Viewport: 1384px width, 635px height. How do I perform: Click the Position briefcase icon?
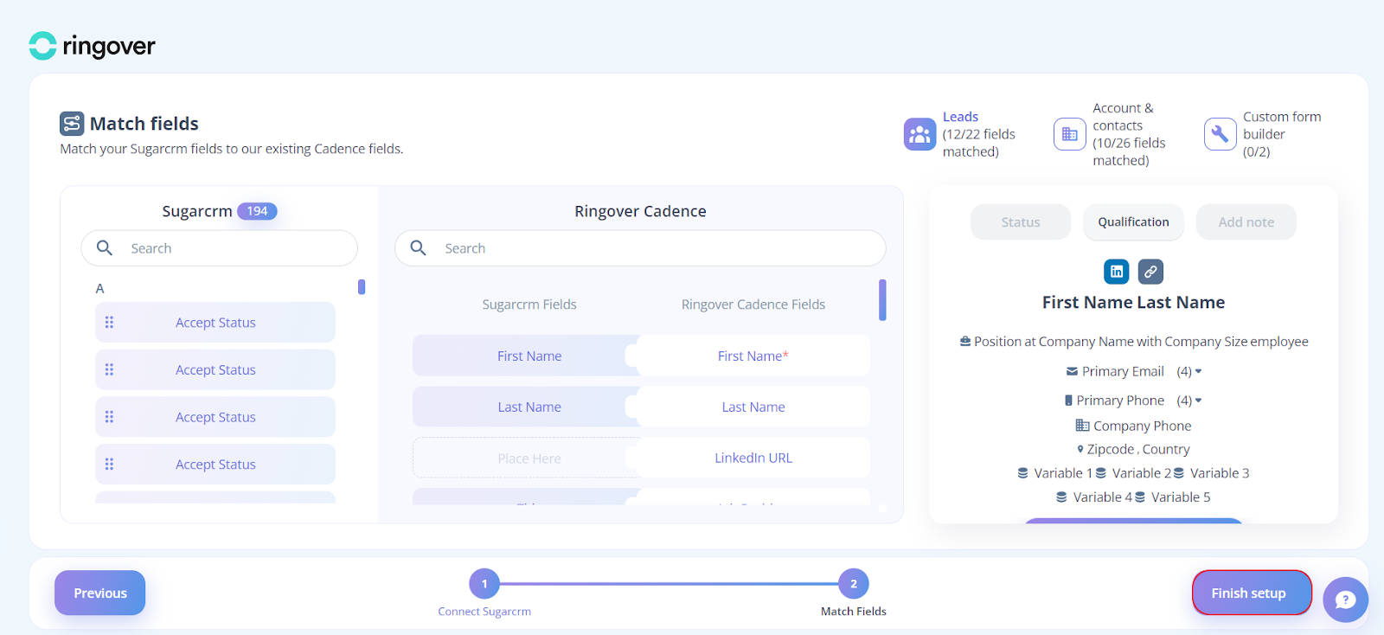click(965, 342)
